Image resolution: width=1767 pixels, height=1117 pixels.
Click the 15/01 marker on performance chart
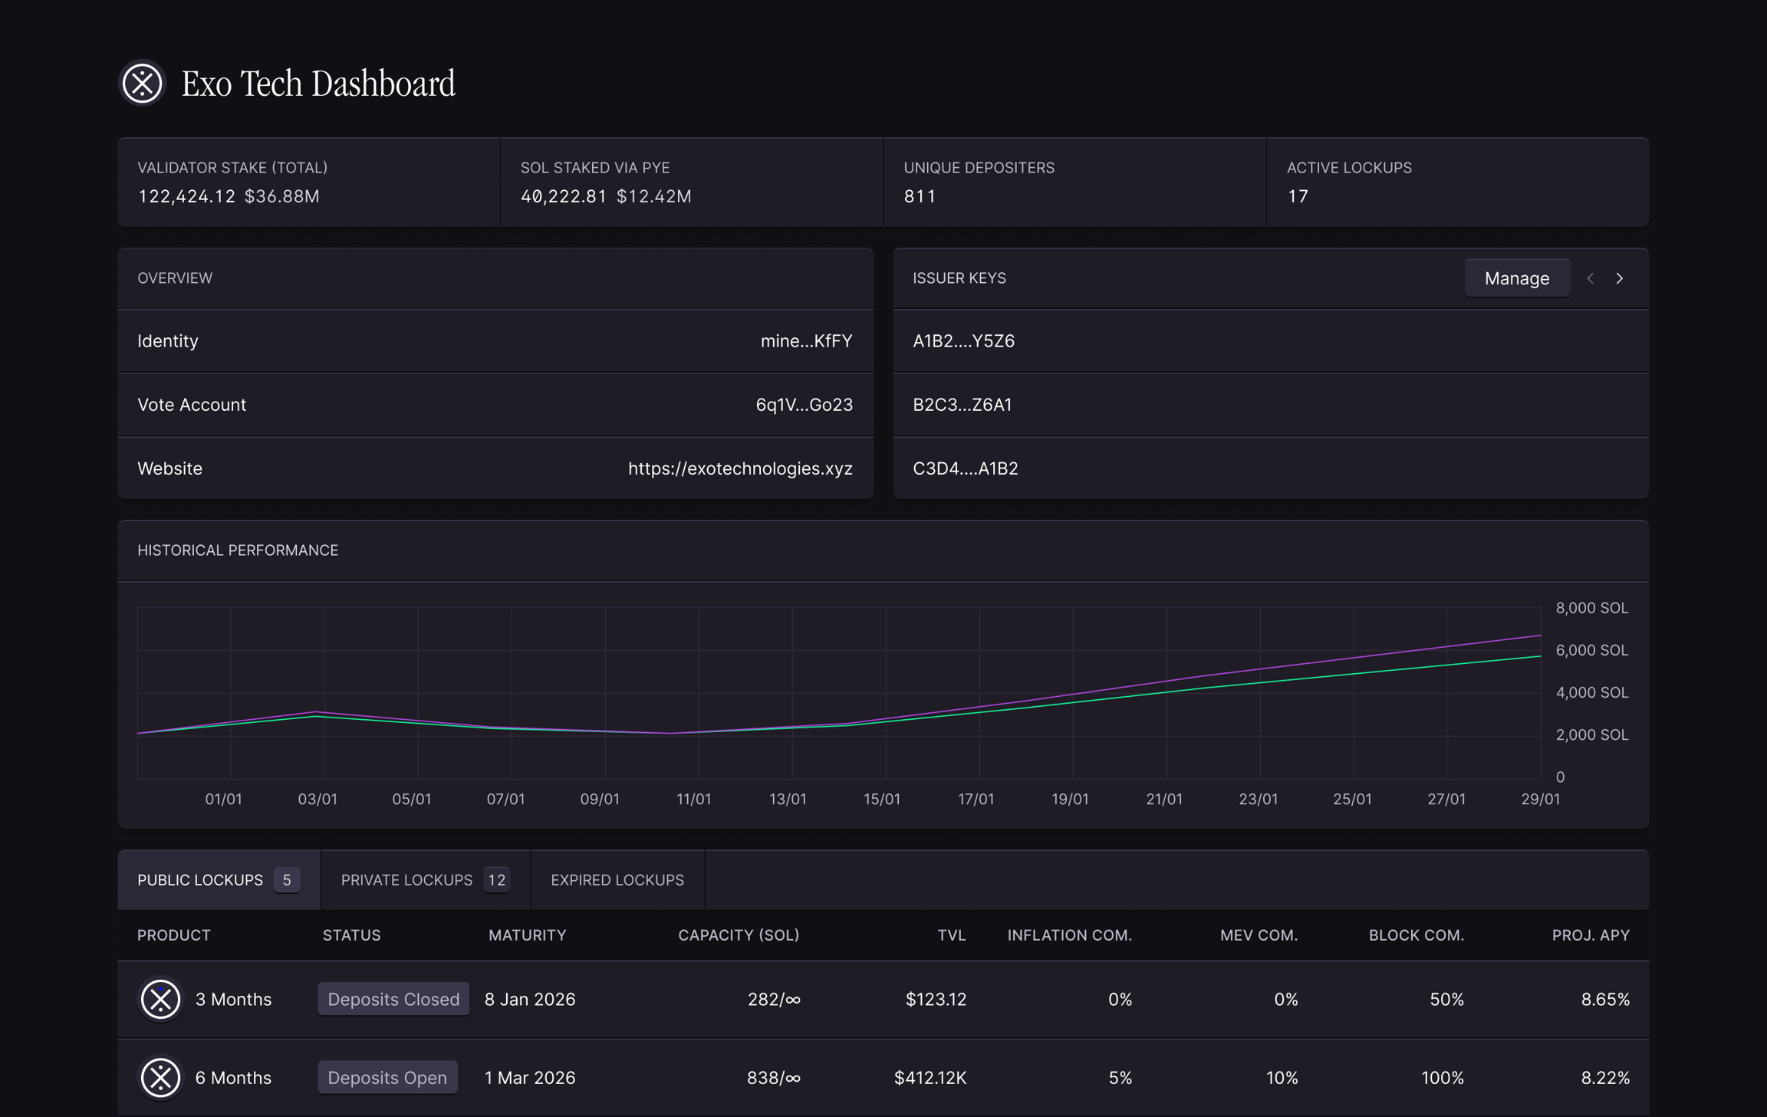tap(882, 799)
